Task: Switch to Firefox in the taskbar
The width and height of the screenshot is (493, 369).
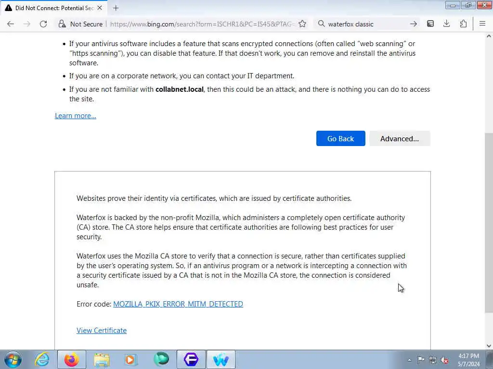Action: [x=72, y=359]
